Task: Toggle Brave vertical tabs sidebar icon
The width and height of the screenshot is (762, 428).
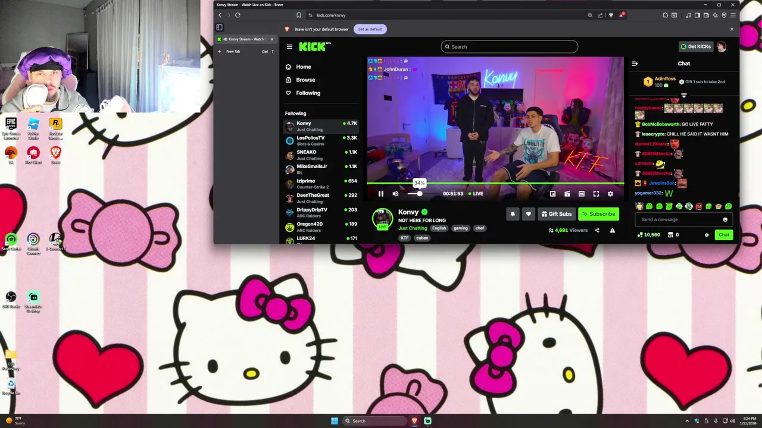Action: [219, 27]
